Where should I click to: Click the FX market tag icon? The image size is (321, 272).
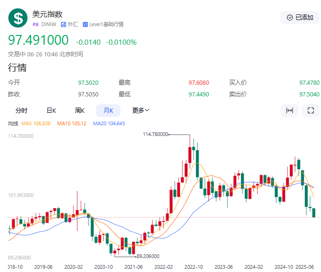36,25
